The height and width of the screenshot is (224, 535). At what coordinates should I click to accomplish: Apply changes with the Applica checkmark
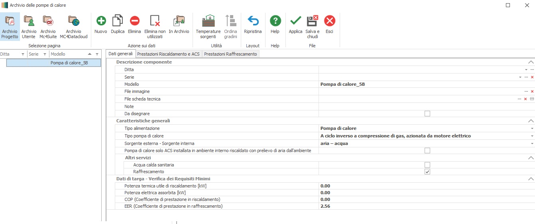295,21
